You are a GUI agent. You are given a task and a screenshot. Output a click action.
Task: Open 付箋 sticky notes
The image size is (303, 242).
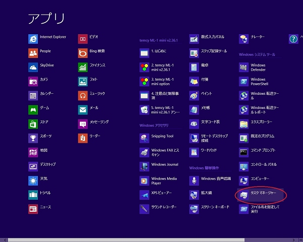[x=194, y=82]
